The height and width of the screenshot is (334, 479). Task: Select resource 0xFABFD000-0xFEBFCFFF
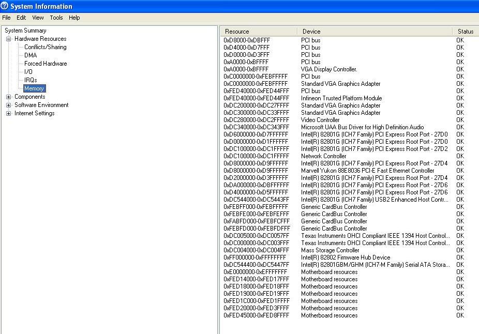coord(257,221)
